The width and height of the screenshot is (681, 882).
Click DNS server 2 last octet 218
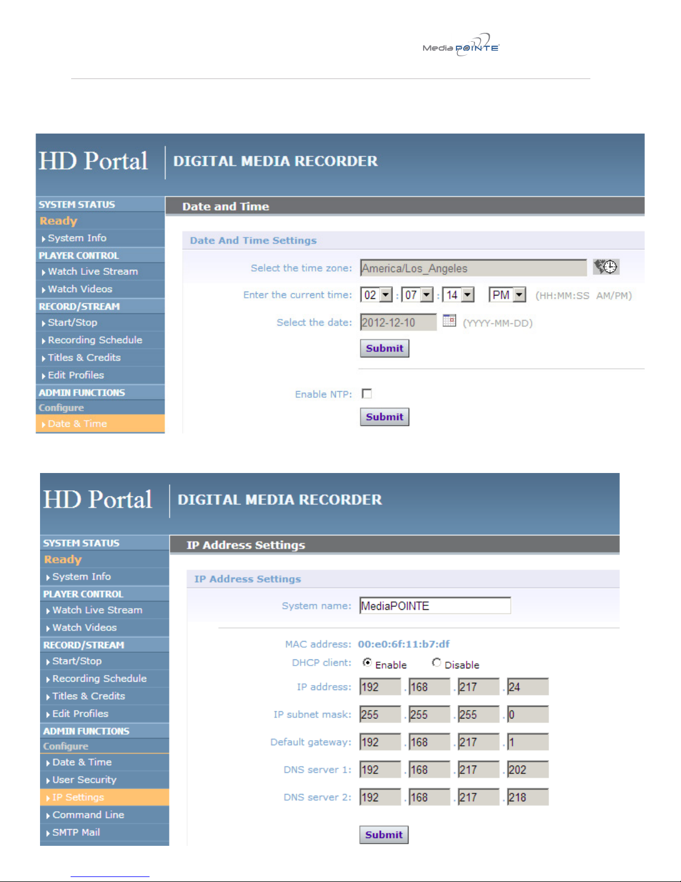coord(528,797)
